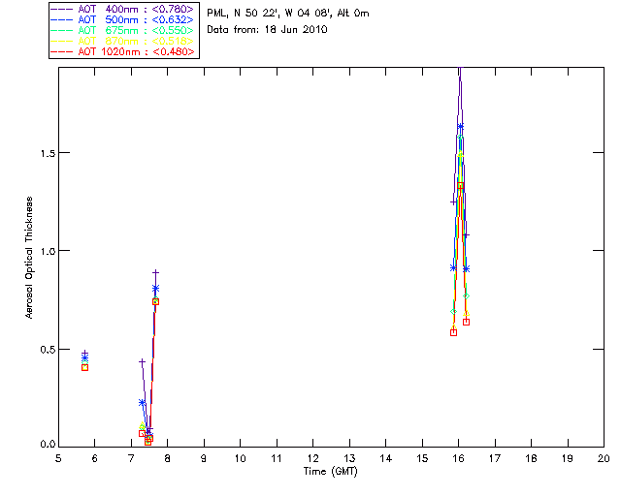Viewport: 621px width, 496px height.
Task: Click the x-axis tick label '14'
Action: 386,459
